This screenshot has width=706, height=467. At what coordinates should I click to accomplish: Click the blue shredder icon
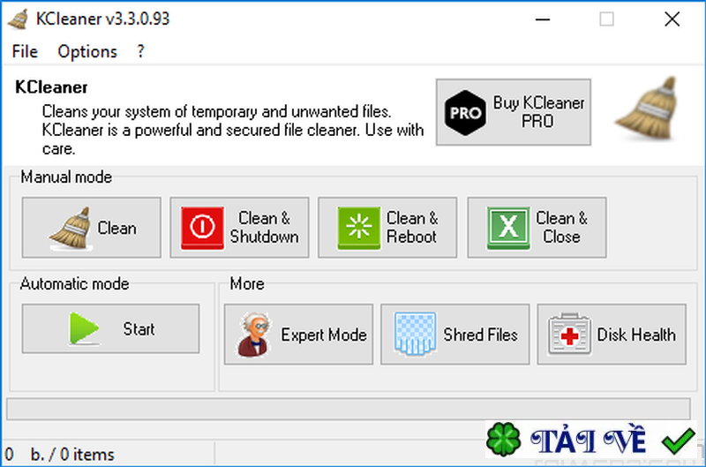coord(415,334)
